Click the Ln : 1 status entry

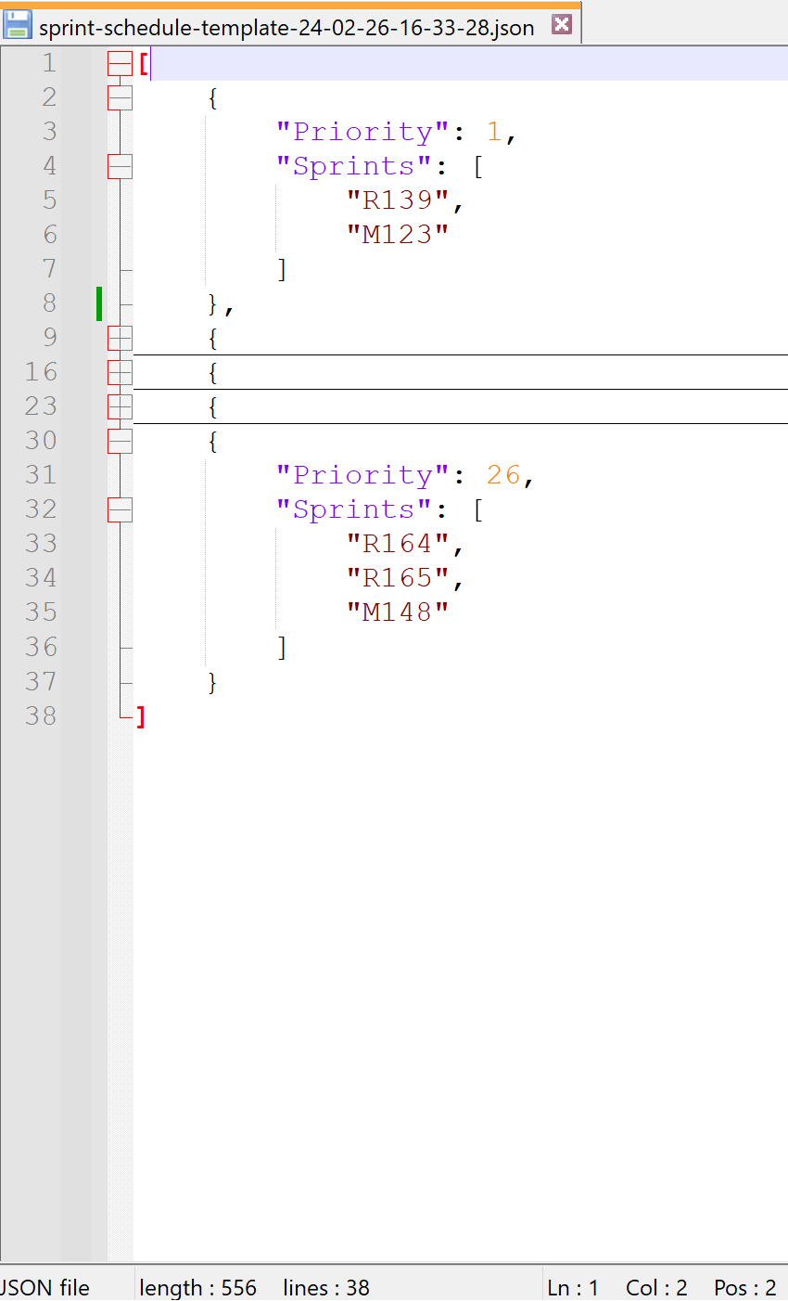[x=573, y=1287]
